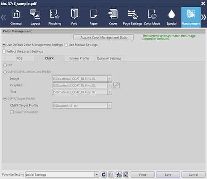Toggle the Paper Simulation checkbox
The width and height of the screenshot is (207, 179).
(12, 112)
